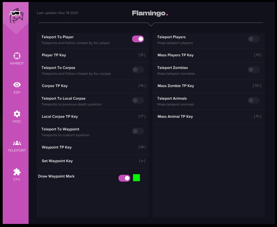Change the Corpse TP Key f6 binding
Screen dimensions: 277x227
point(142,86)
